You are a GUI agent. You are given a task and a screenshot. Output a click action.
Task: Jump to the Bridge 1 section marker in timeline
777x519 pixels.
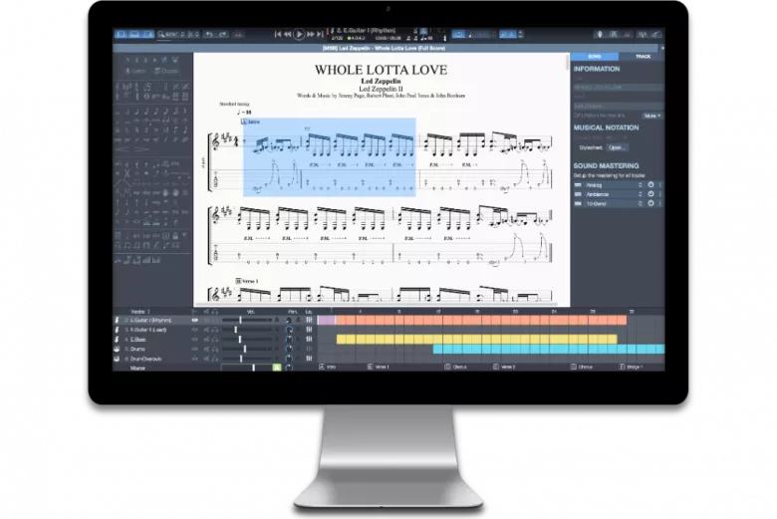point(632,367)
